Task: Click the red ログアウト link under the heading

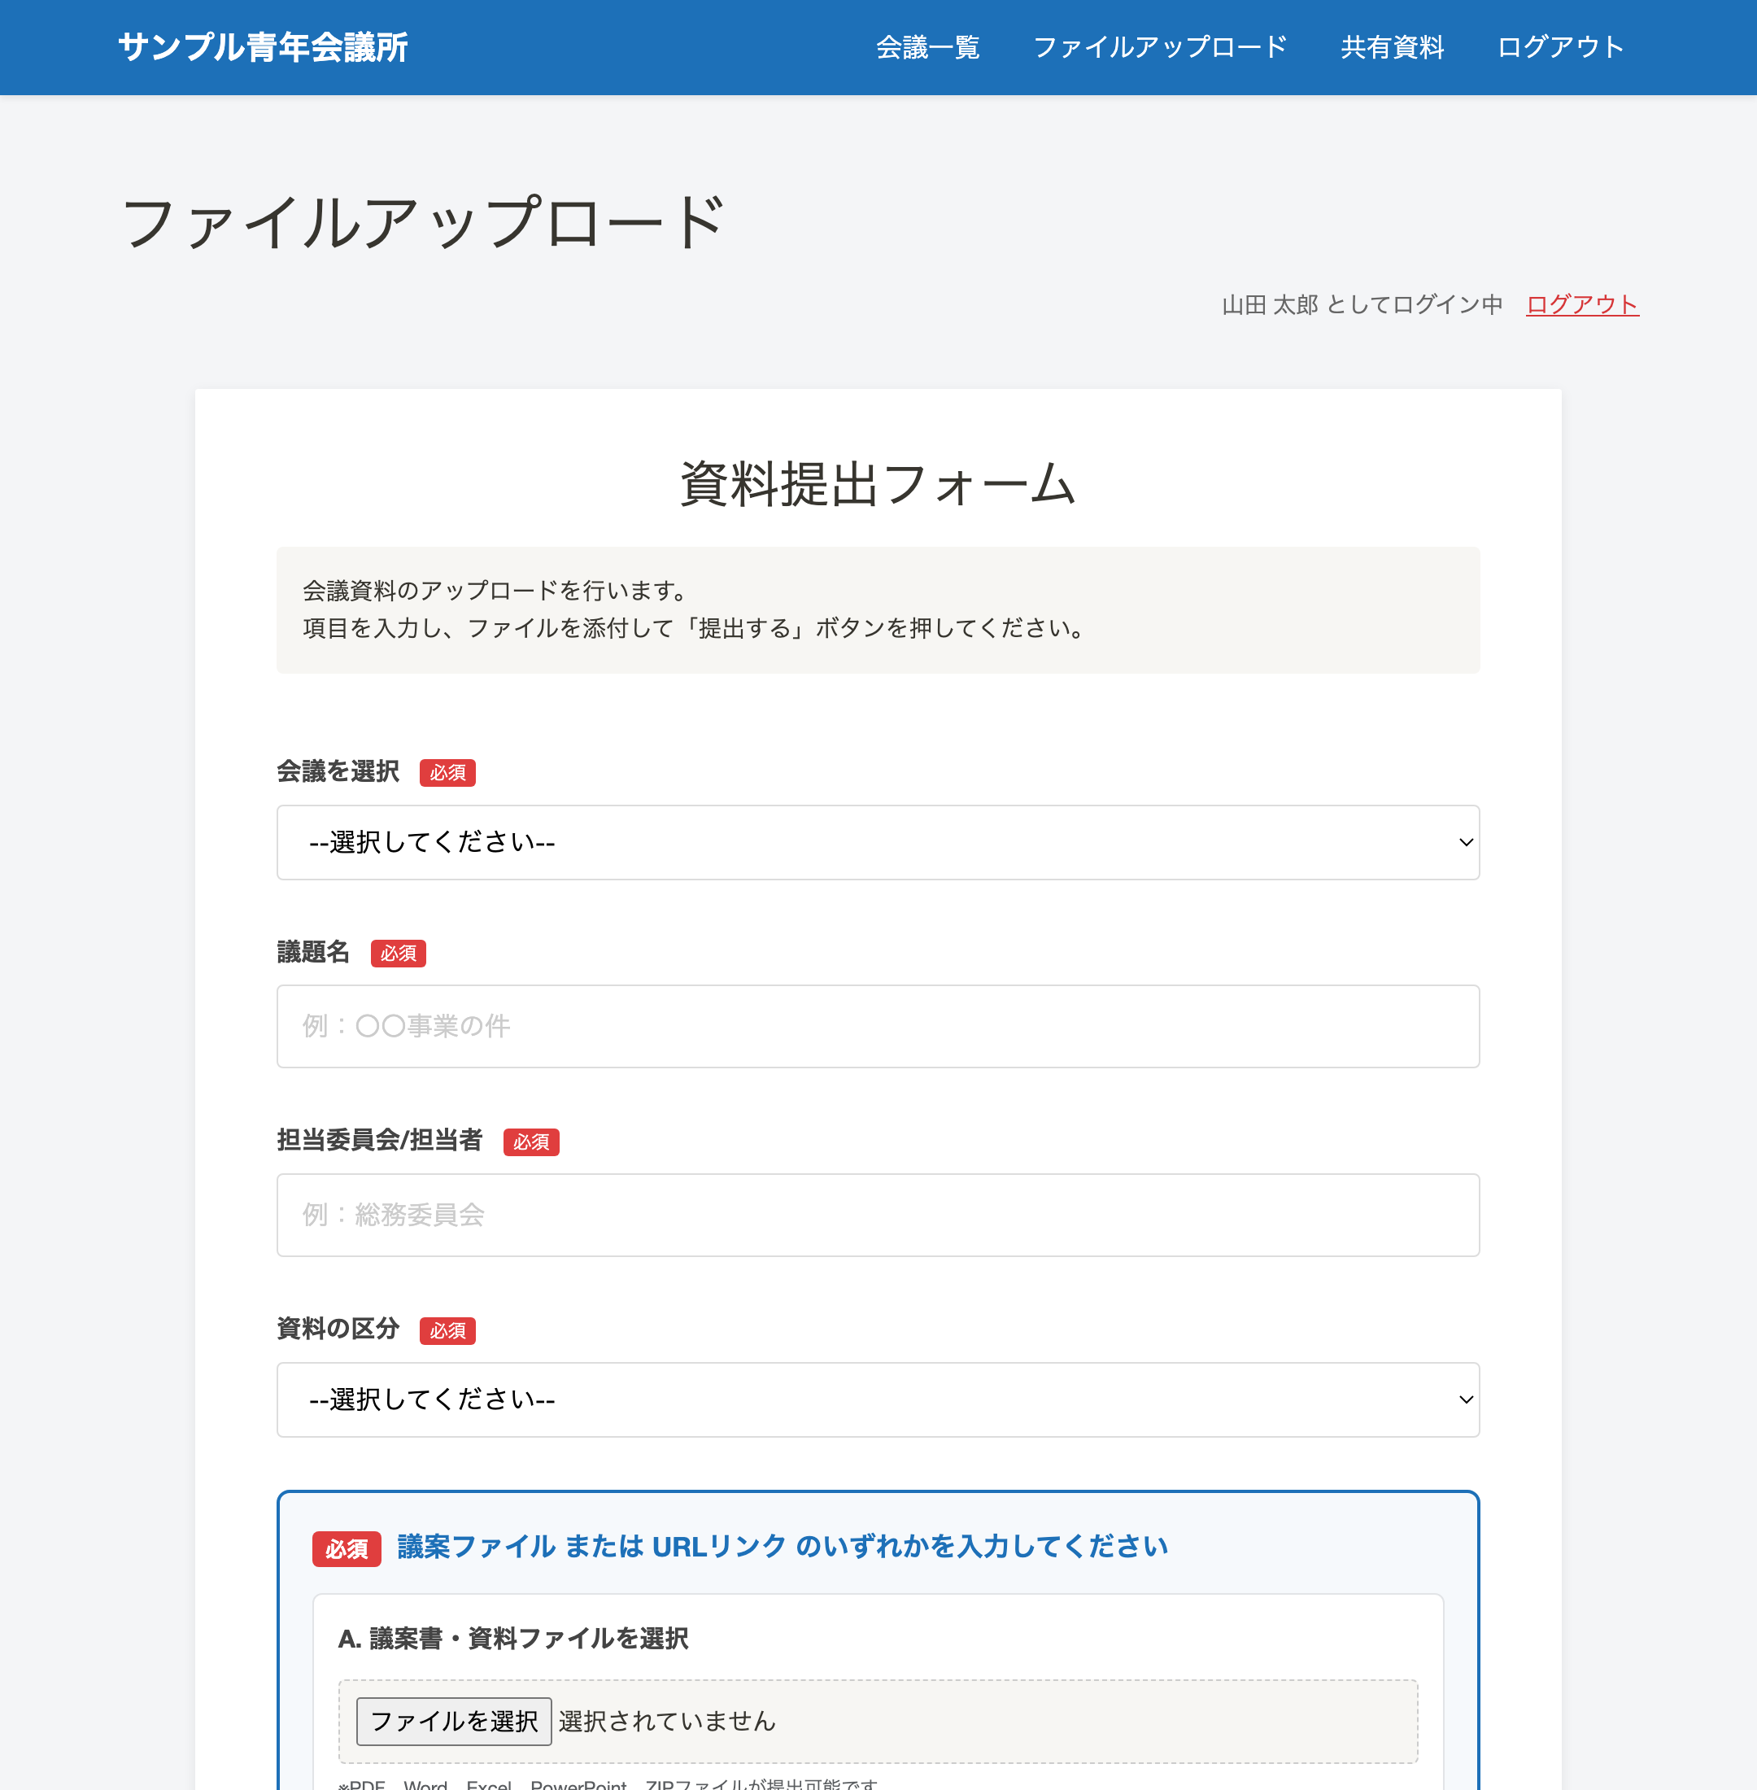Action: [x=1583, y=304]
